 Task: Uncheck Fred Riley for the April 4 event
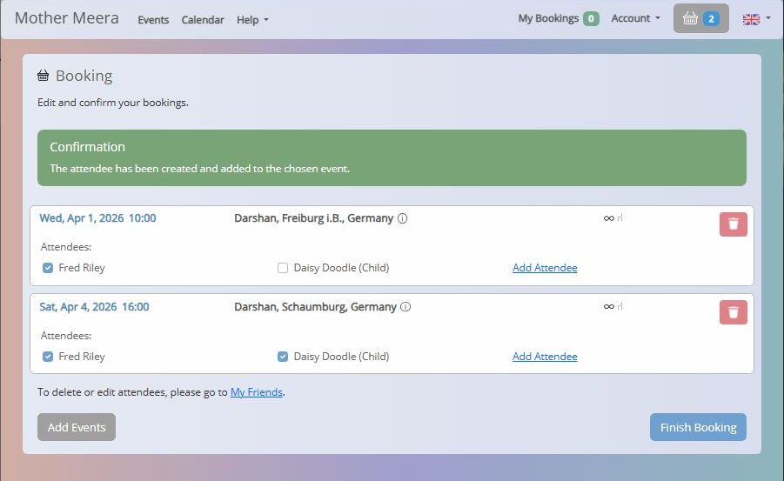coord(48,357)
